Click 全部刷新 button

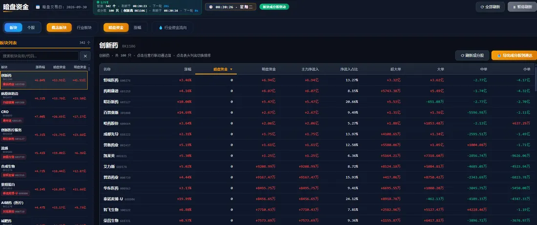click(x=490, y=7)
